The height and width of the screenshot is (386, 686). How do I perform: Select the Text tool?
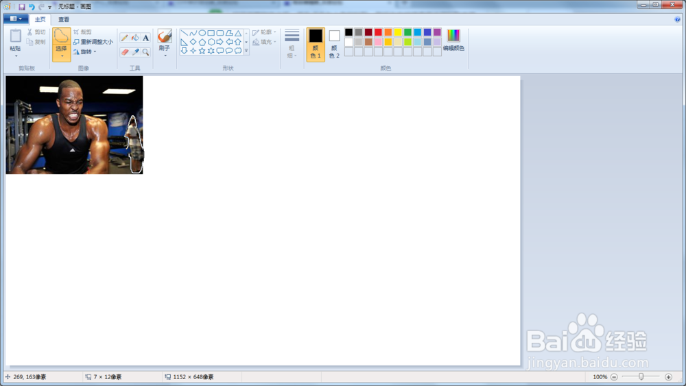[x=145, y=38]
